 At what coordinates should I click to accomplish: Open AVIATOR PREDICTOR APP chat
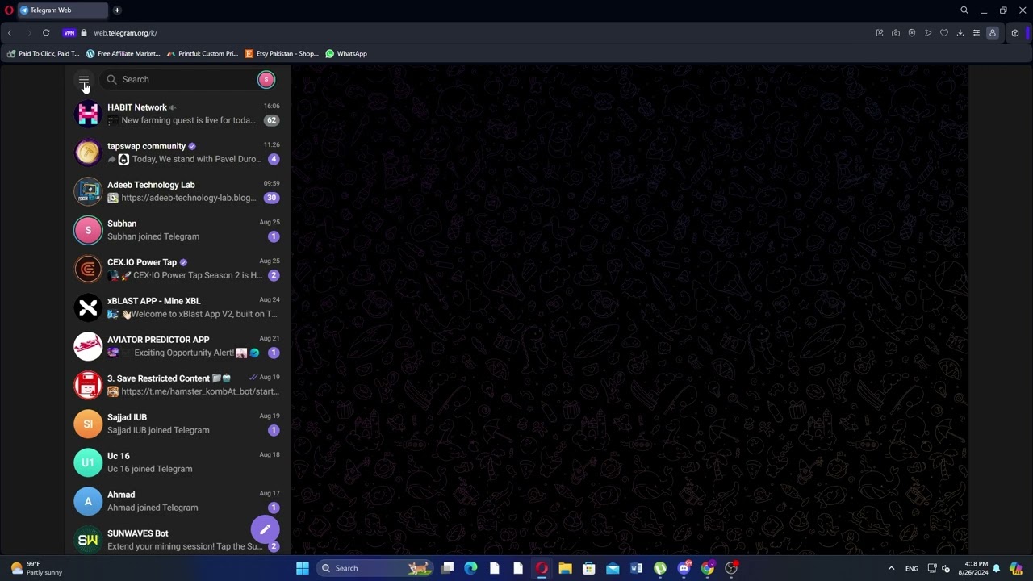tap(178, 346)
